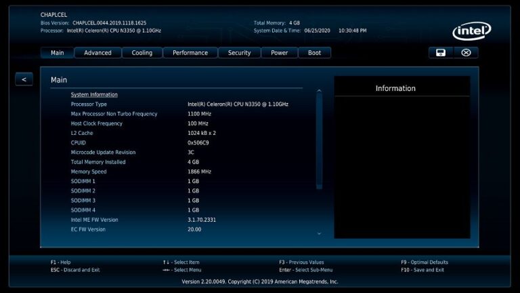Click the 1024 kB x 2 value

[202, 133]
